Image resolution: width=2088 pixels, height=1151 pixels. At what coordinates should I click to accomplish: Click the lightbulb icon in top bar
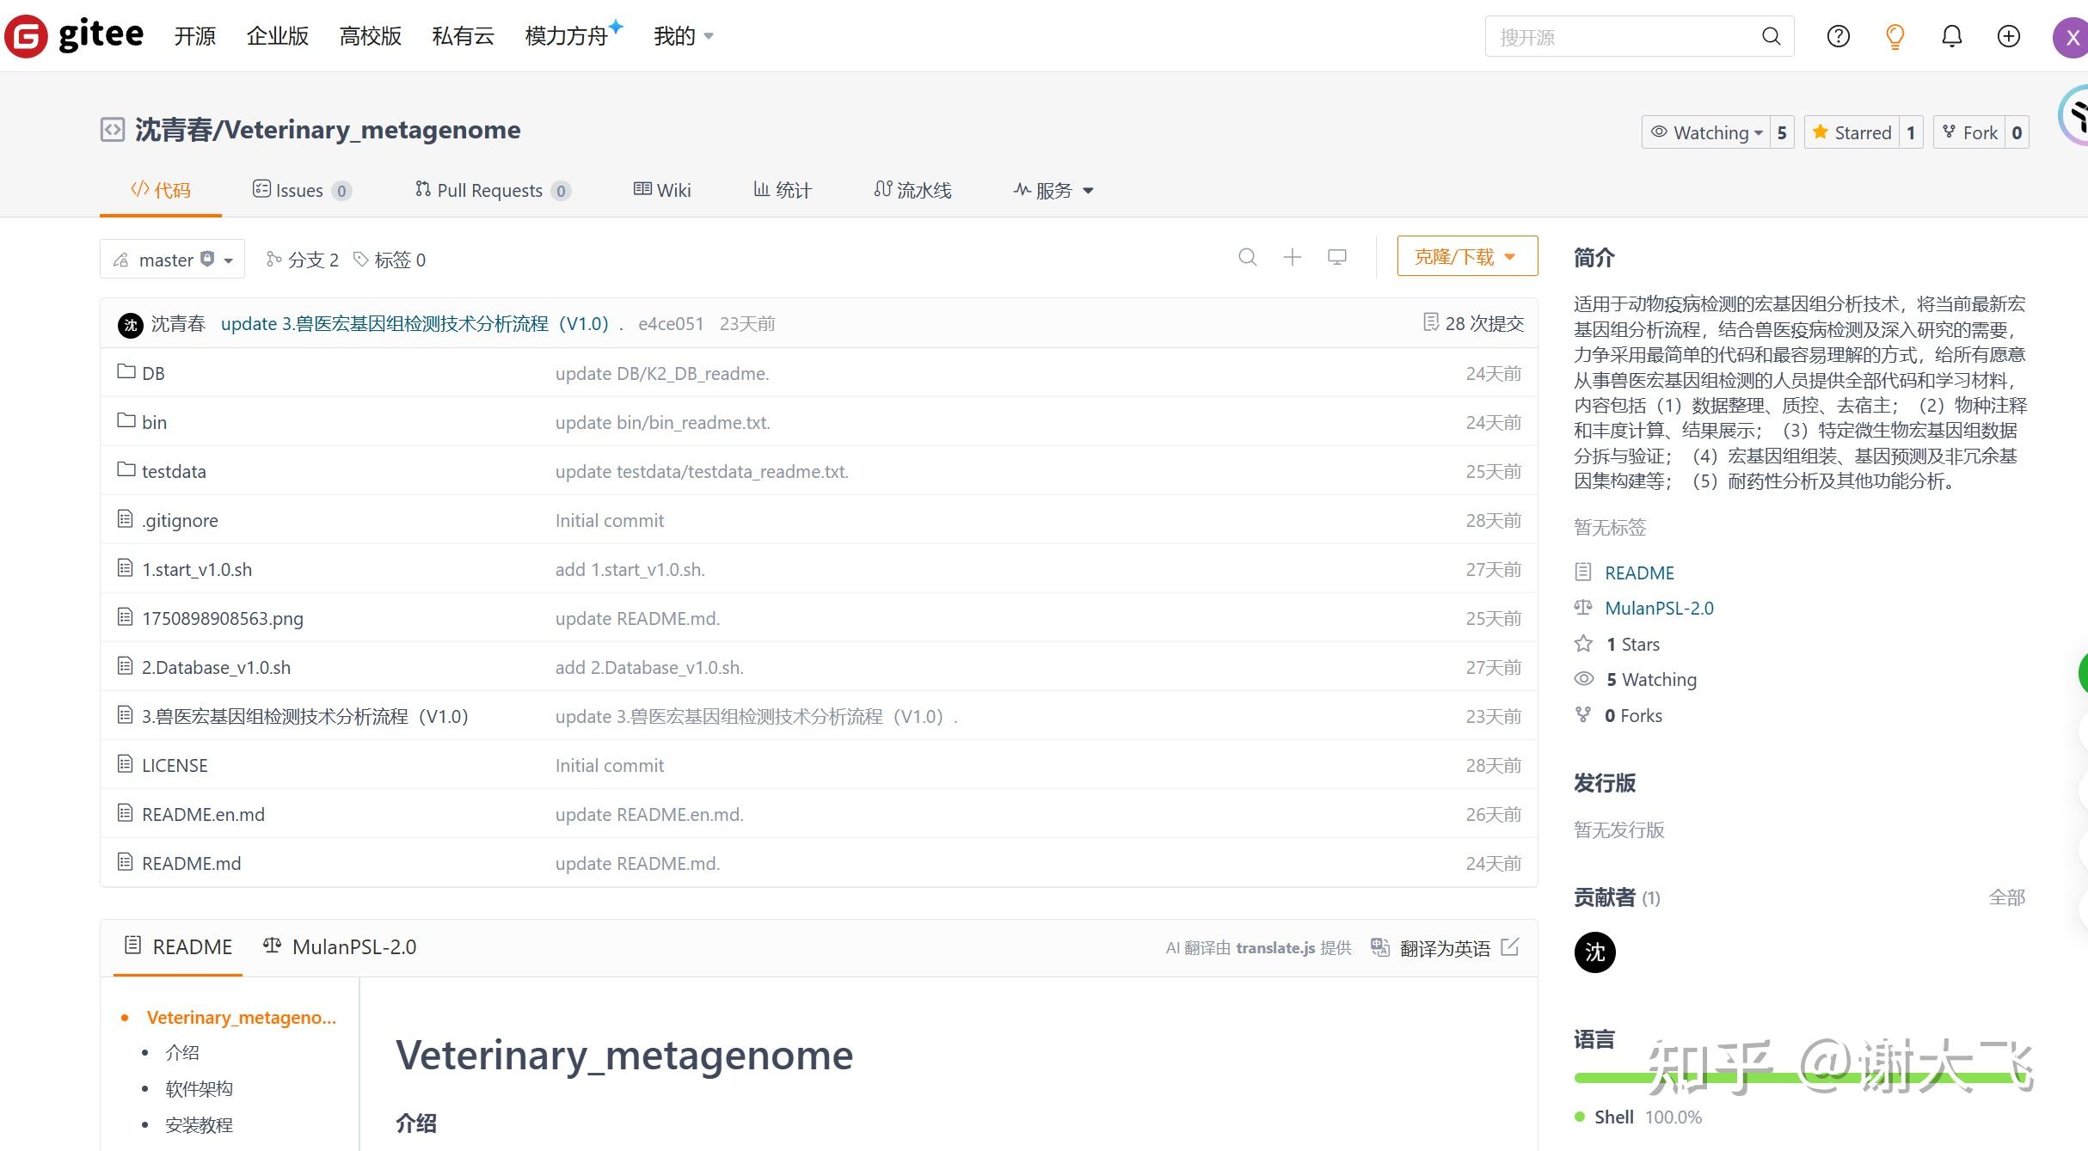(x=1895, y=36)
